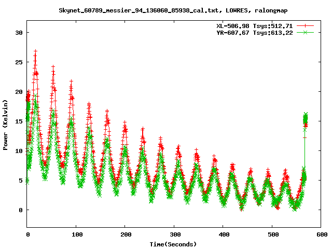
Task: Click the x-axis tick label 300
Action: tap(175, 234)
